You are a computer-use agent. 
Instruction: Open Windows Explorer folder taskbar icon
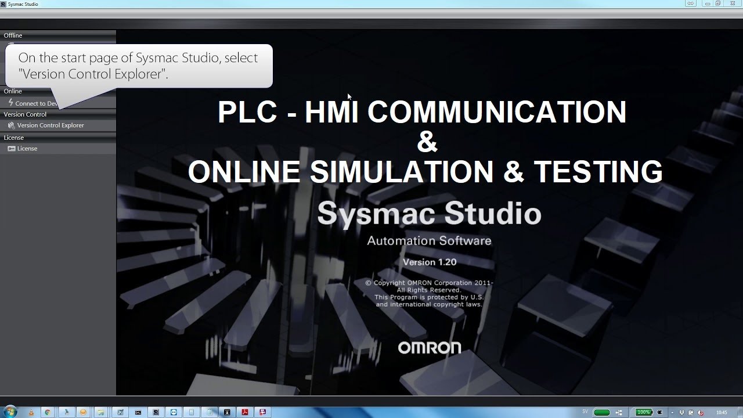pyautogui.click(x=101, y=412)
